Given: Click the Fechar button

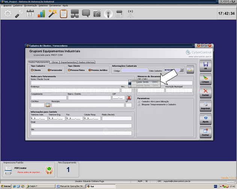Looking at the screenshot, I should click(x=205, y=132).
